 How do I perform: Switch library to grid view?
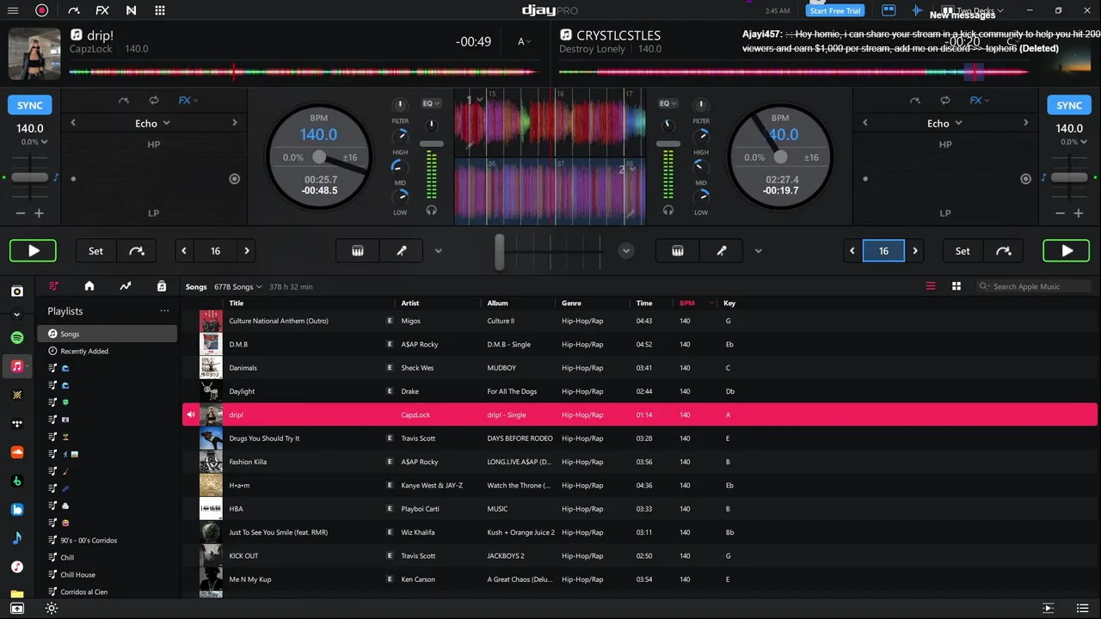click(956, 286)
